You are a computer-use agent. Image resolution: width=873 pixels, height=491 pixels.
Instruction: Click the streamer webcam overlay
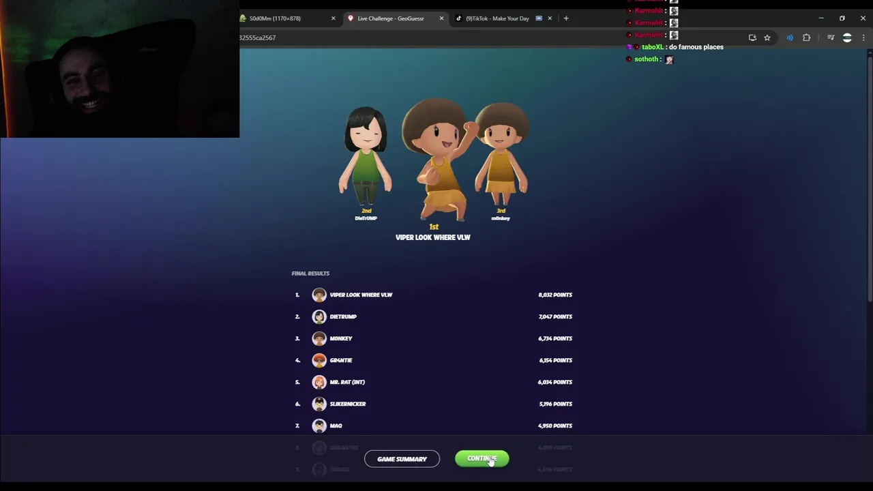tap(119, 69)
